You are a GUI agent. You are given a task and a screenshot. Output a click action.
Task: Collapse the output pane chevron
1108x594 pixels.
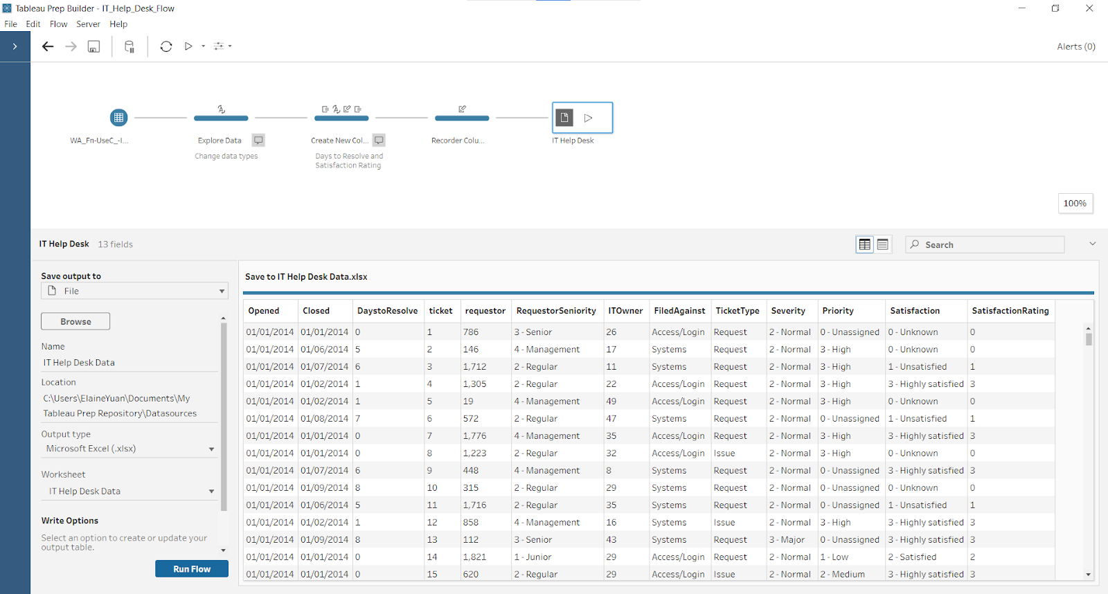(1092, 244)
